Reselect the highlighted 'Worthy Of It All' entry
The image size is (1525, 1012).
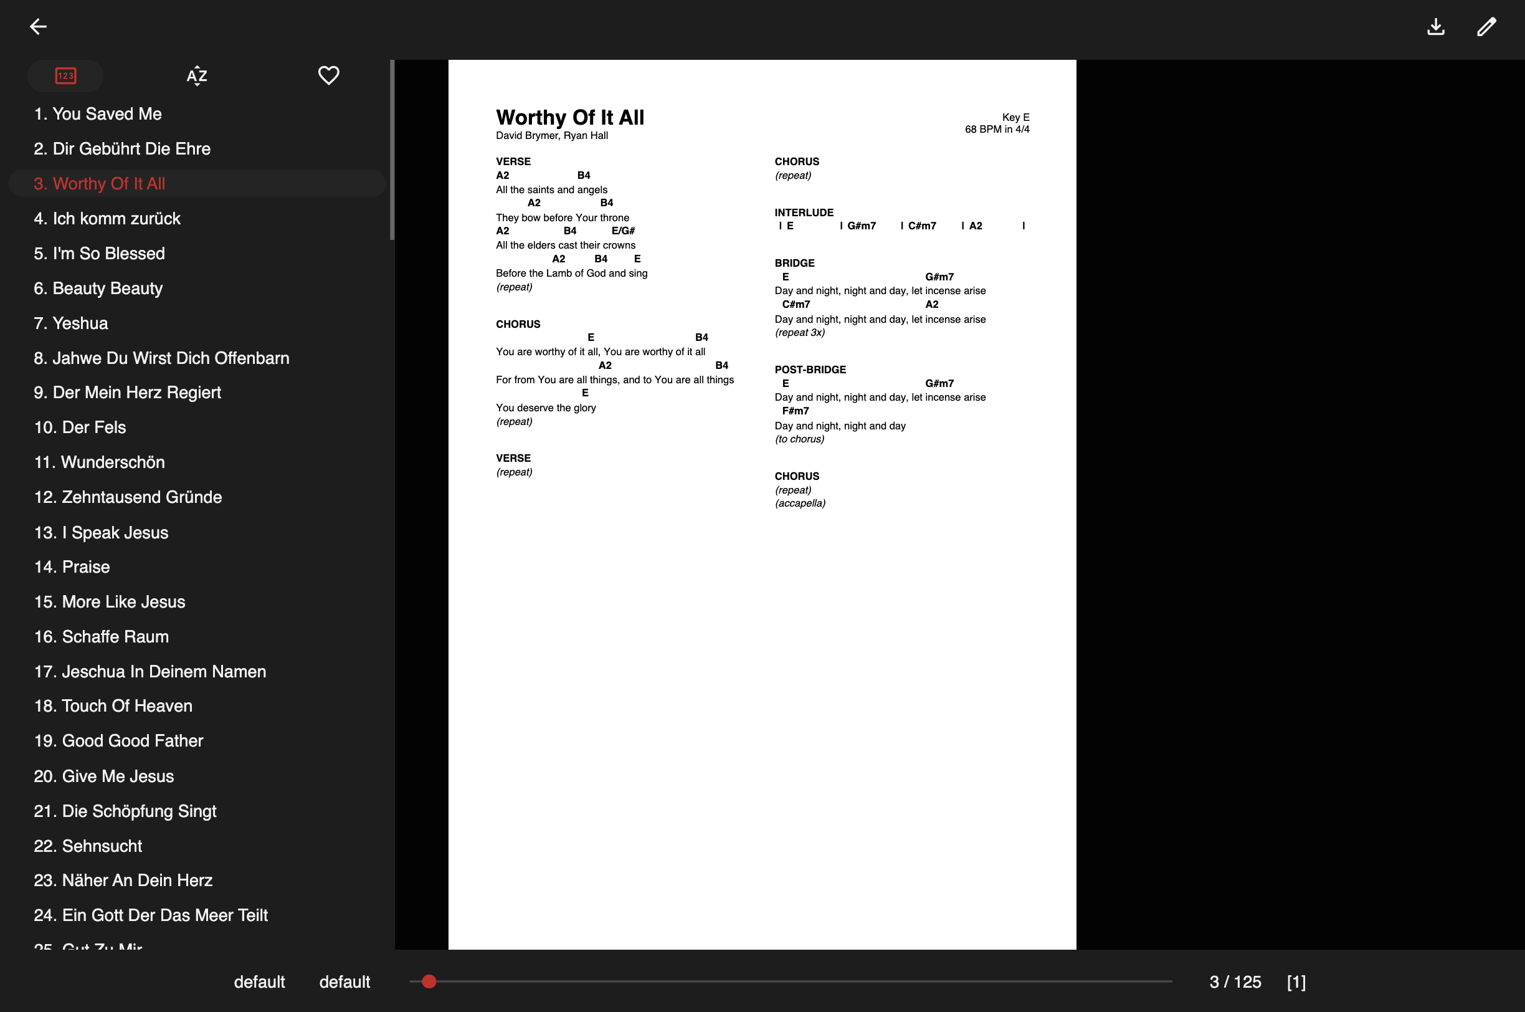pyautogui.click(x=98, y=183)
